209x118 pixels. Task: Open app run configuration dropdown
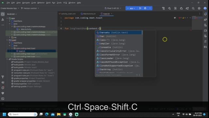click(x=131, y=8)
